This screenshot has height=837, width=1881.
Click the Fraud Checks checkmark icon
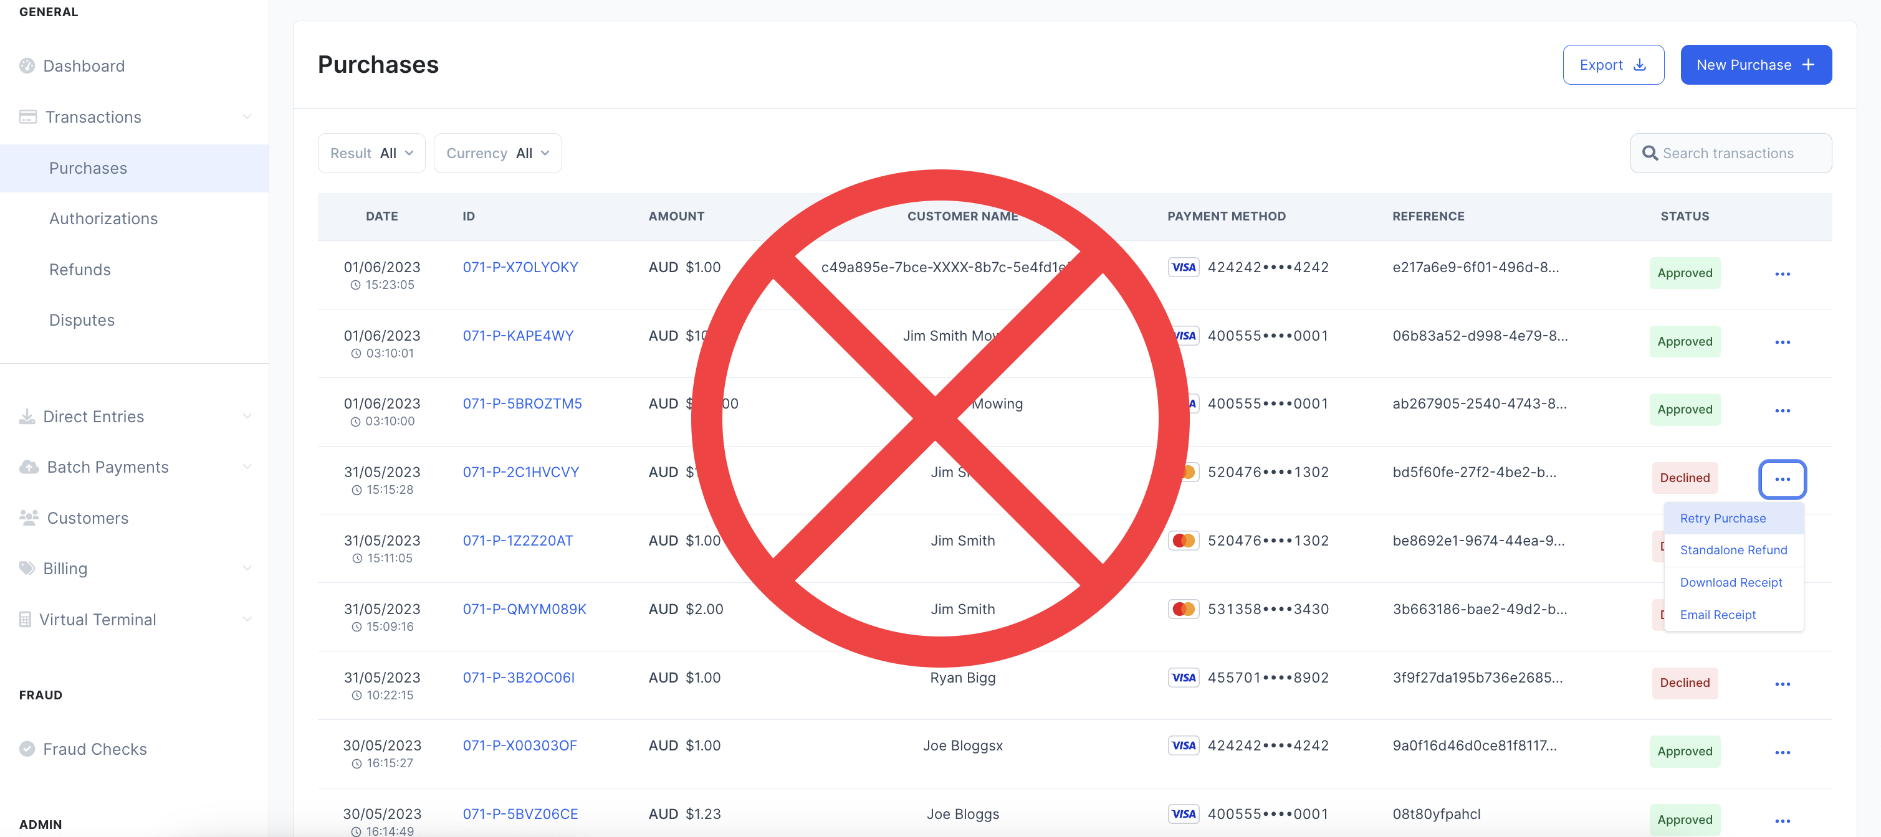click(x=27, y=749)
